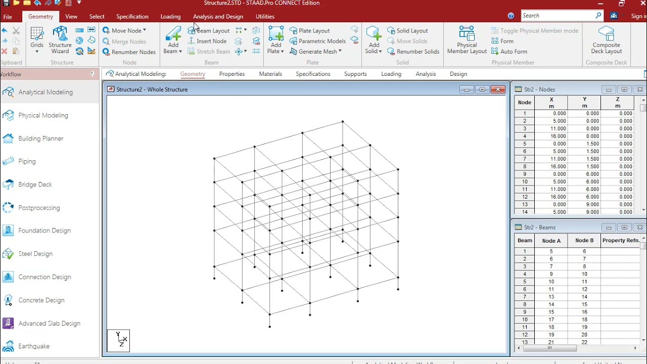647x364 pixels.
Task: Click Auto Form in Physical Member group
Action: 509,51
